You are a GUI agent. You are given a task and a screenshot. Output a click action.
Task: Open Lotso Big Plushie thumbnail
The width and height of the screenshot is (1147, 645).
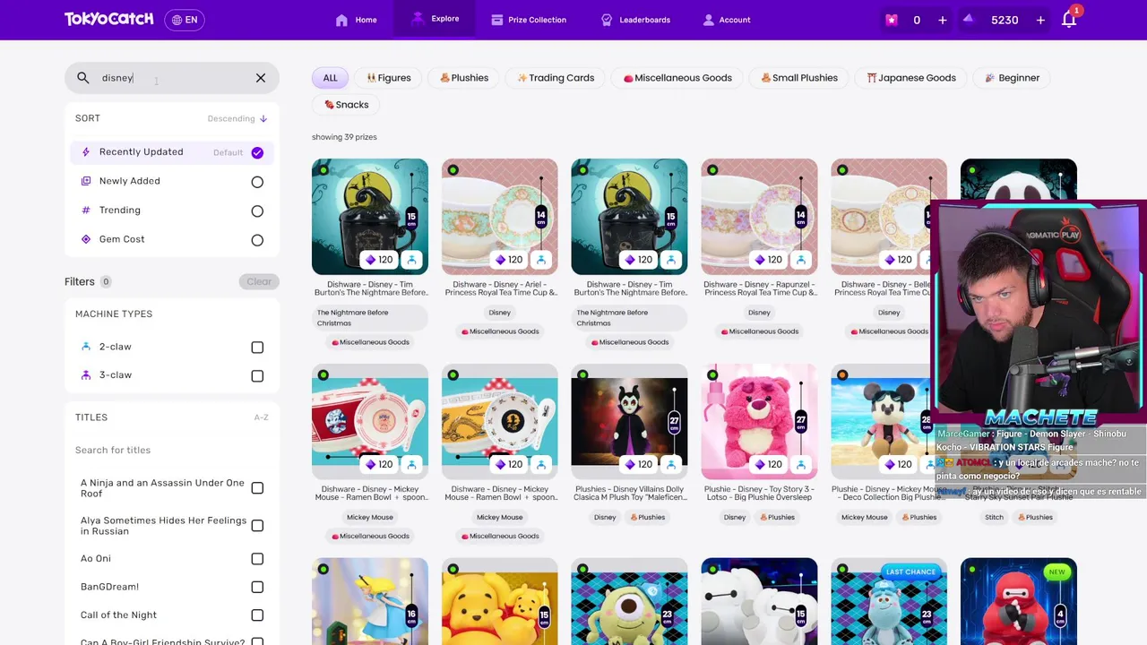(x=759, y=422)
